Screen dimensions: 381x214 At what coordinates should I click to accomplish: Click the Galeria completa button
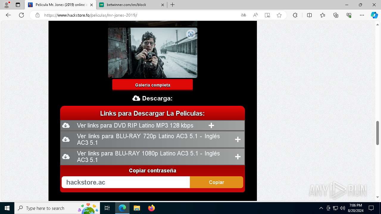(x=152, y=85)
